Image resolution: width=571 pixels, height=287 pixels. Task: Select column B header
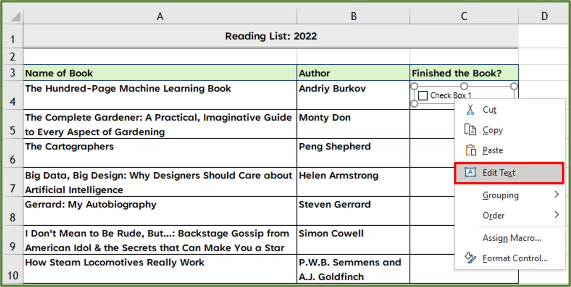point(353,16)
